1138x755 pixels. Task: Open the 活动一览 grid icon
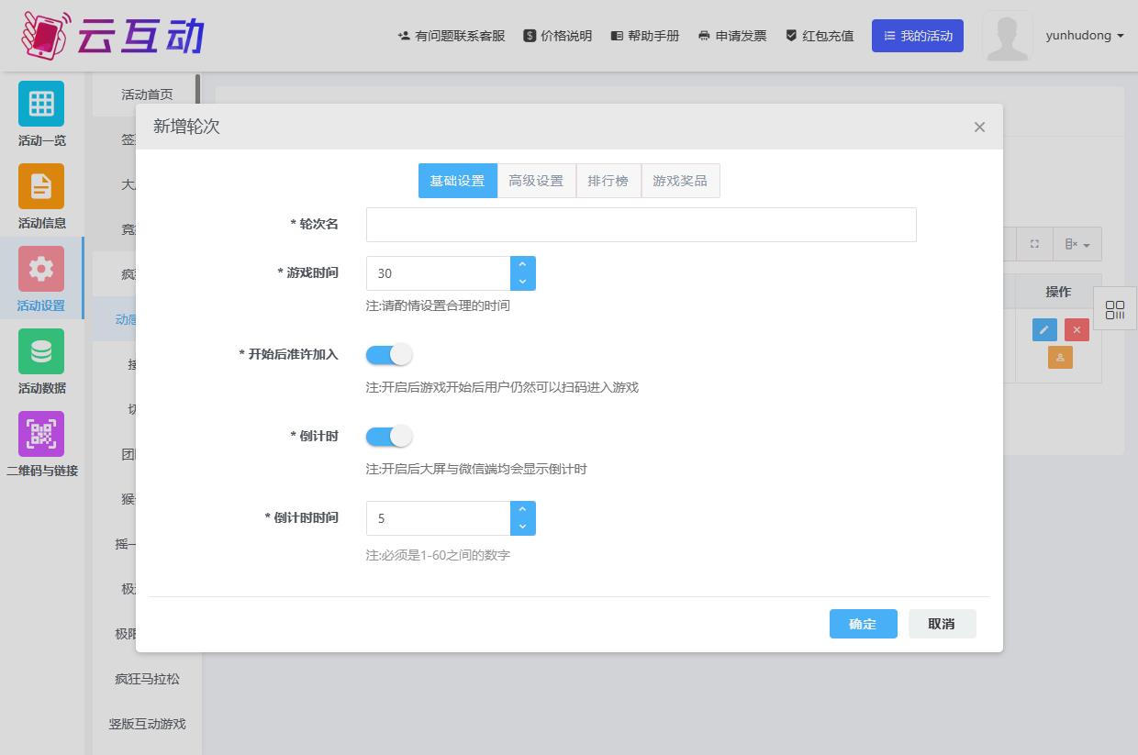pos(41,104)
